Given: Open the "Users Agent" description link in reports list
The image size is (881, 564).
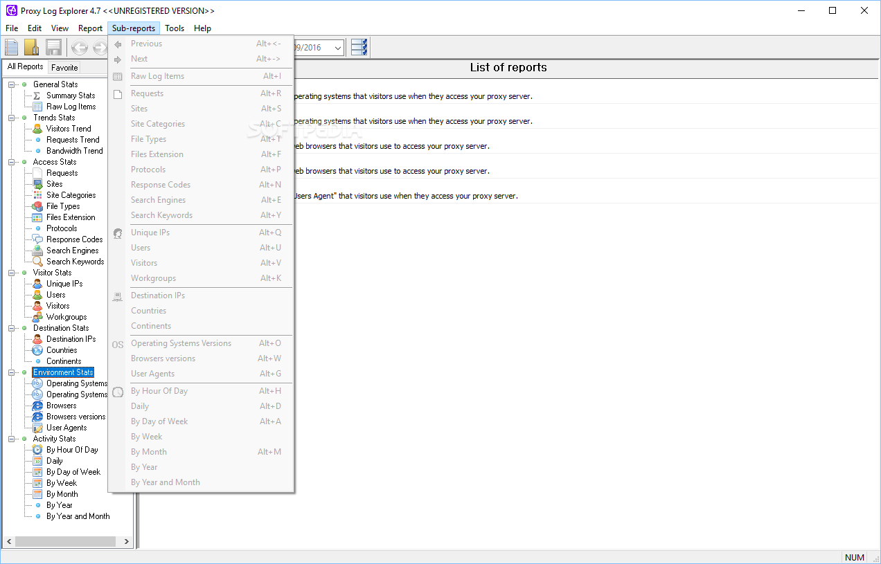Looking at the screenshot, I should click(x=406, y=196).
